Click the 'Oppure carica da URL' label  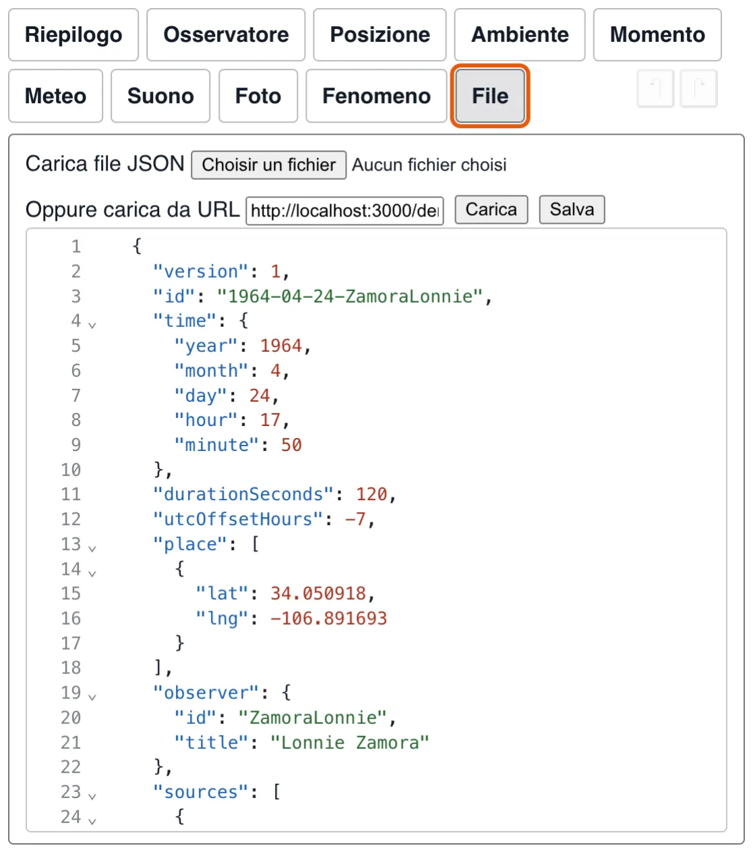133,210
